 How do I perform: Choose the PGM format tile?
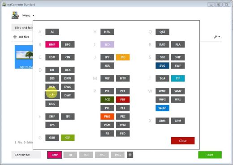[107, 125]
